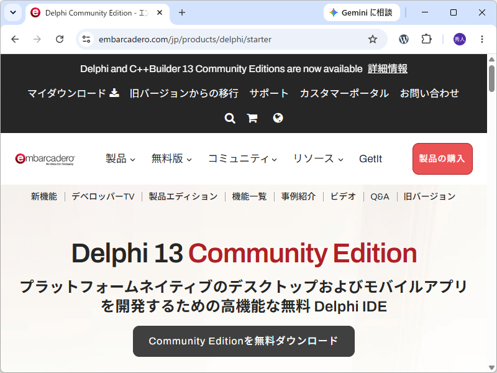
Task: Select the 新機能 sub-navigation link
Action: point(44,196)
